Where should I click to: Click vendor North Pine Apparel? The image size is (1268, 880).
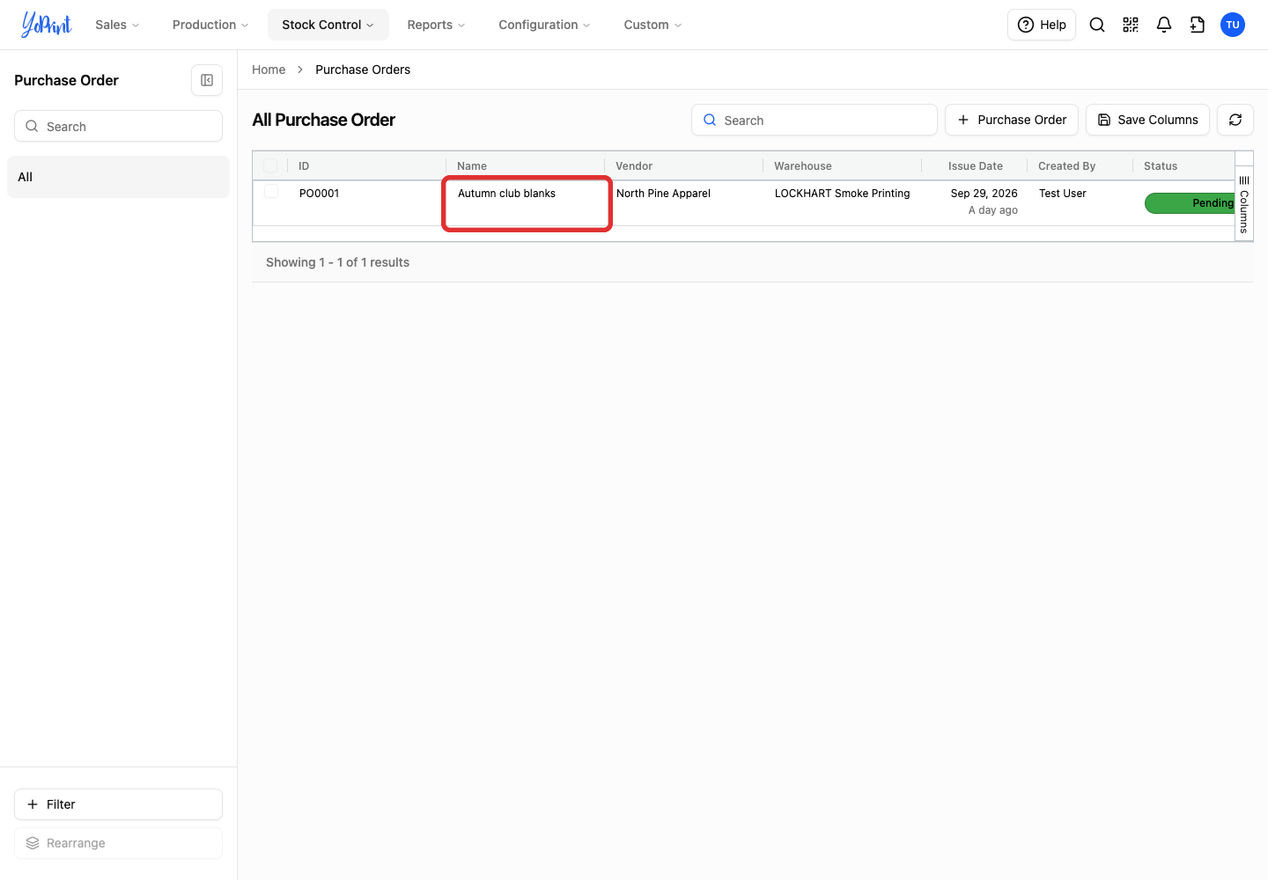coord(663,194)
